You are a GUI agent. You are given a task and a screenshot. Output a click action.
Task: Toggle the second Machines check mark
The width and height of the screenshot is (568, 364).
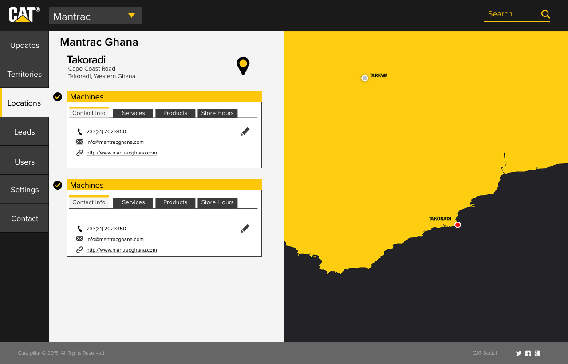click(x=58, y=185)
